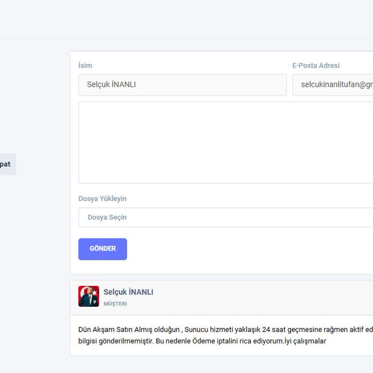373x373 pixels.
Task: Click the partially visible Kapat button
Action: pyautogui.click(x=6, y=164)
